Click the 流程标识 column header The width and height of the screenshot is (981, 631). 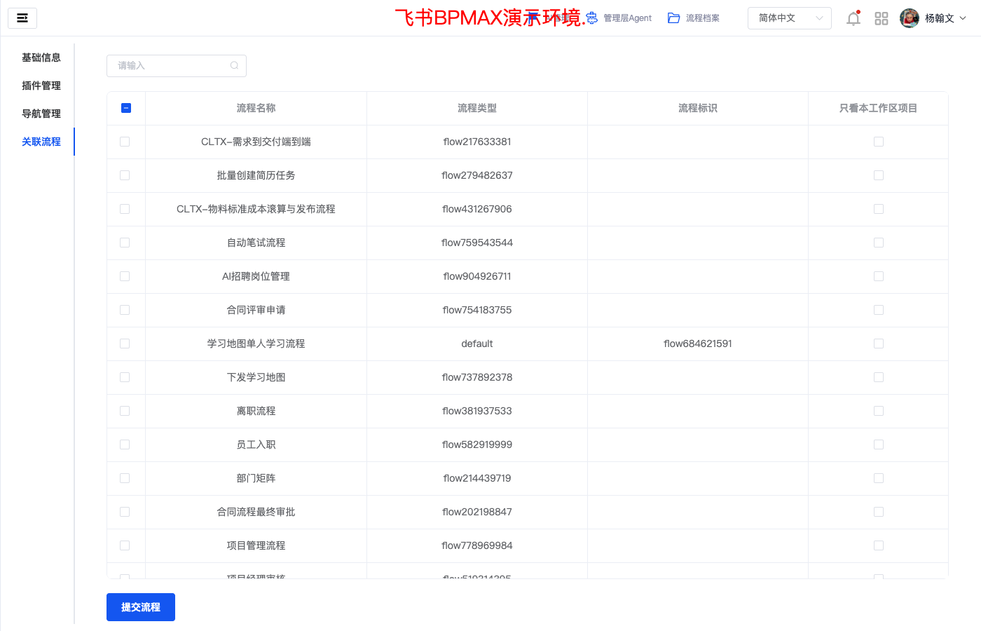click(x=698, y=108)
